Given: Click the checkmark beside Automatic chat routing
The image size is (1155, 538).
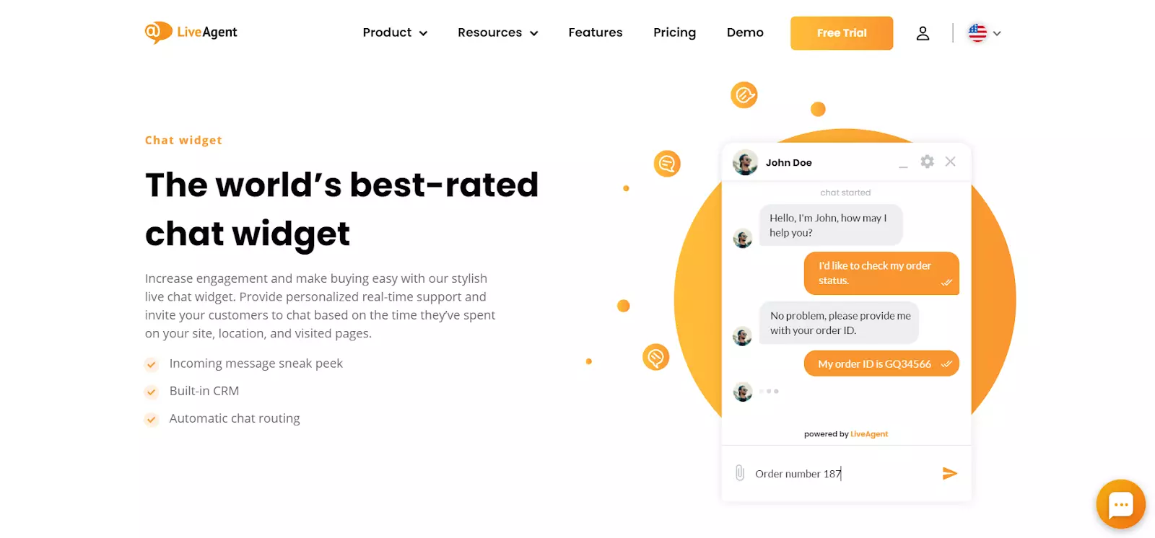Looking at the screenshot, I should 152,419.
